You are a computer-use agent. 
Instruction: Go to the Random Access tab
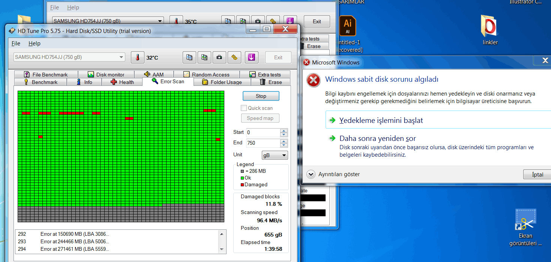pos(206,75)
